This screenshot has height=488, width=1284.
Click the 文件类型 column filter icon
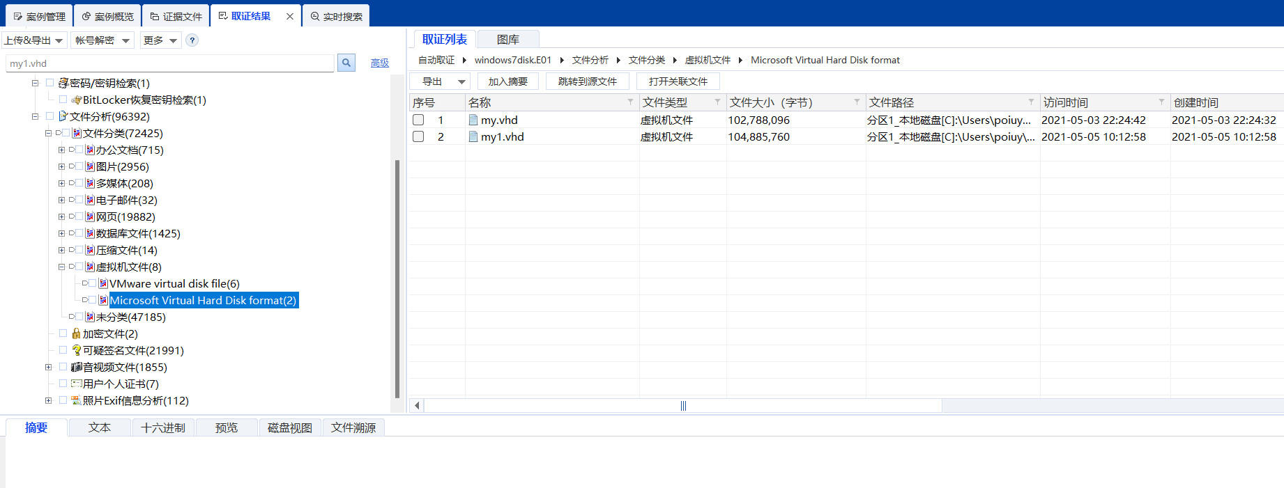click(717, 102)
